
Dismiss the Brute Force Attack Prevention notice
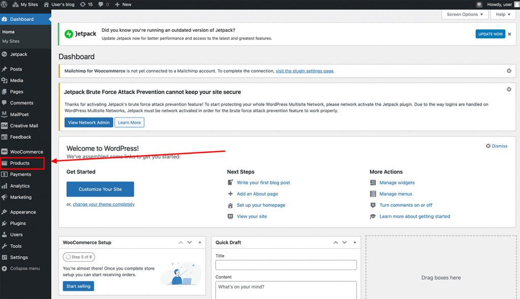pos(509,89)
